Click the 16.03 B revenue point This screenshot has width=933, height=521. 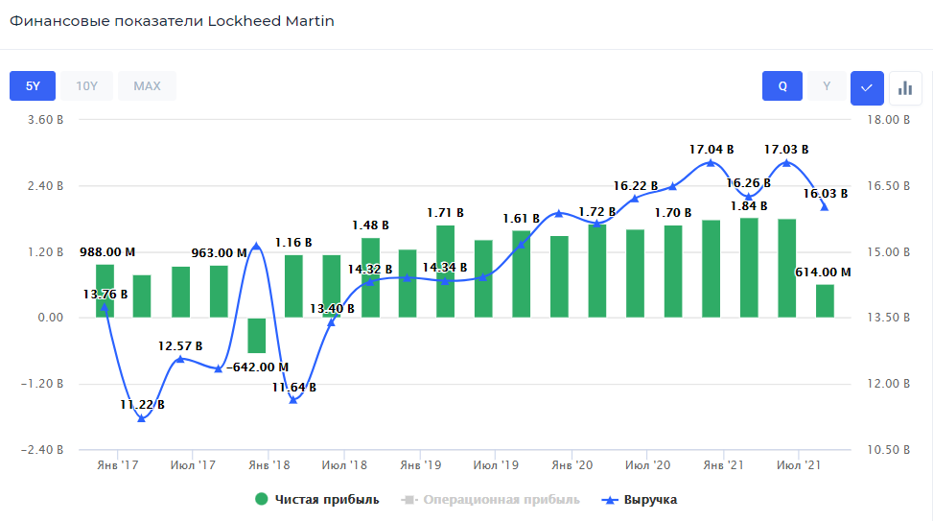825,206
